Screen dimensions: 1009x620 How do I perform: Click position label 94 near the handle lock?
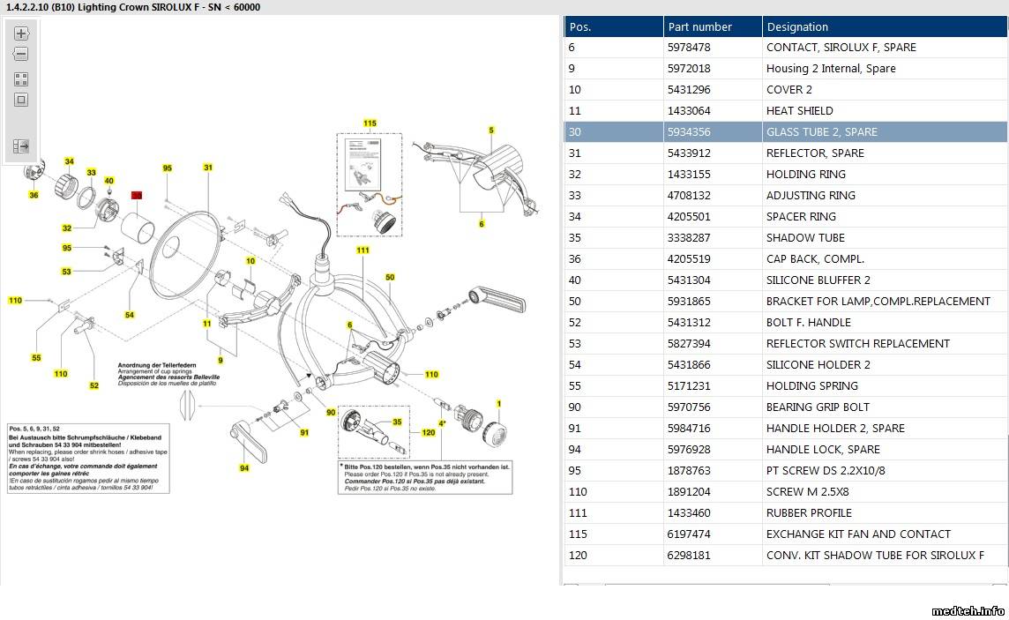[244, 468]
